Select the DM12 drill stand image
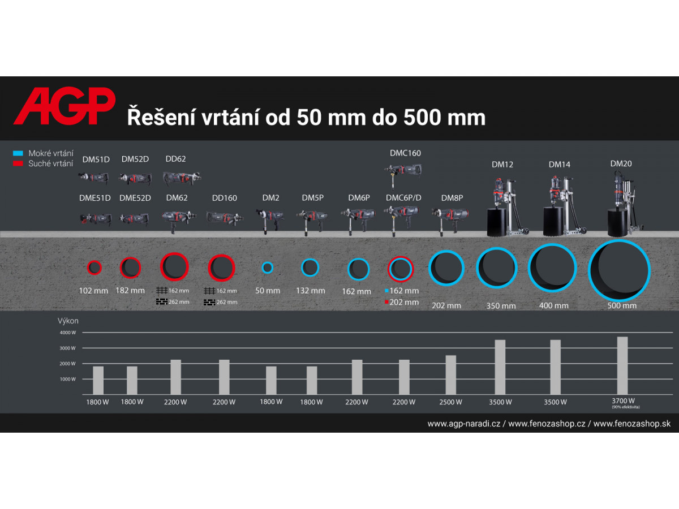Viewport: 679px width, 509px height. (508, 207)
